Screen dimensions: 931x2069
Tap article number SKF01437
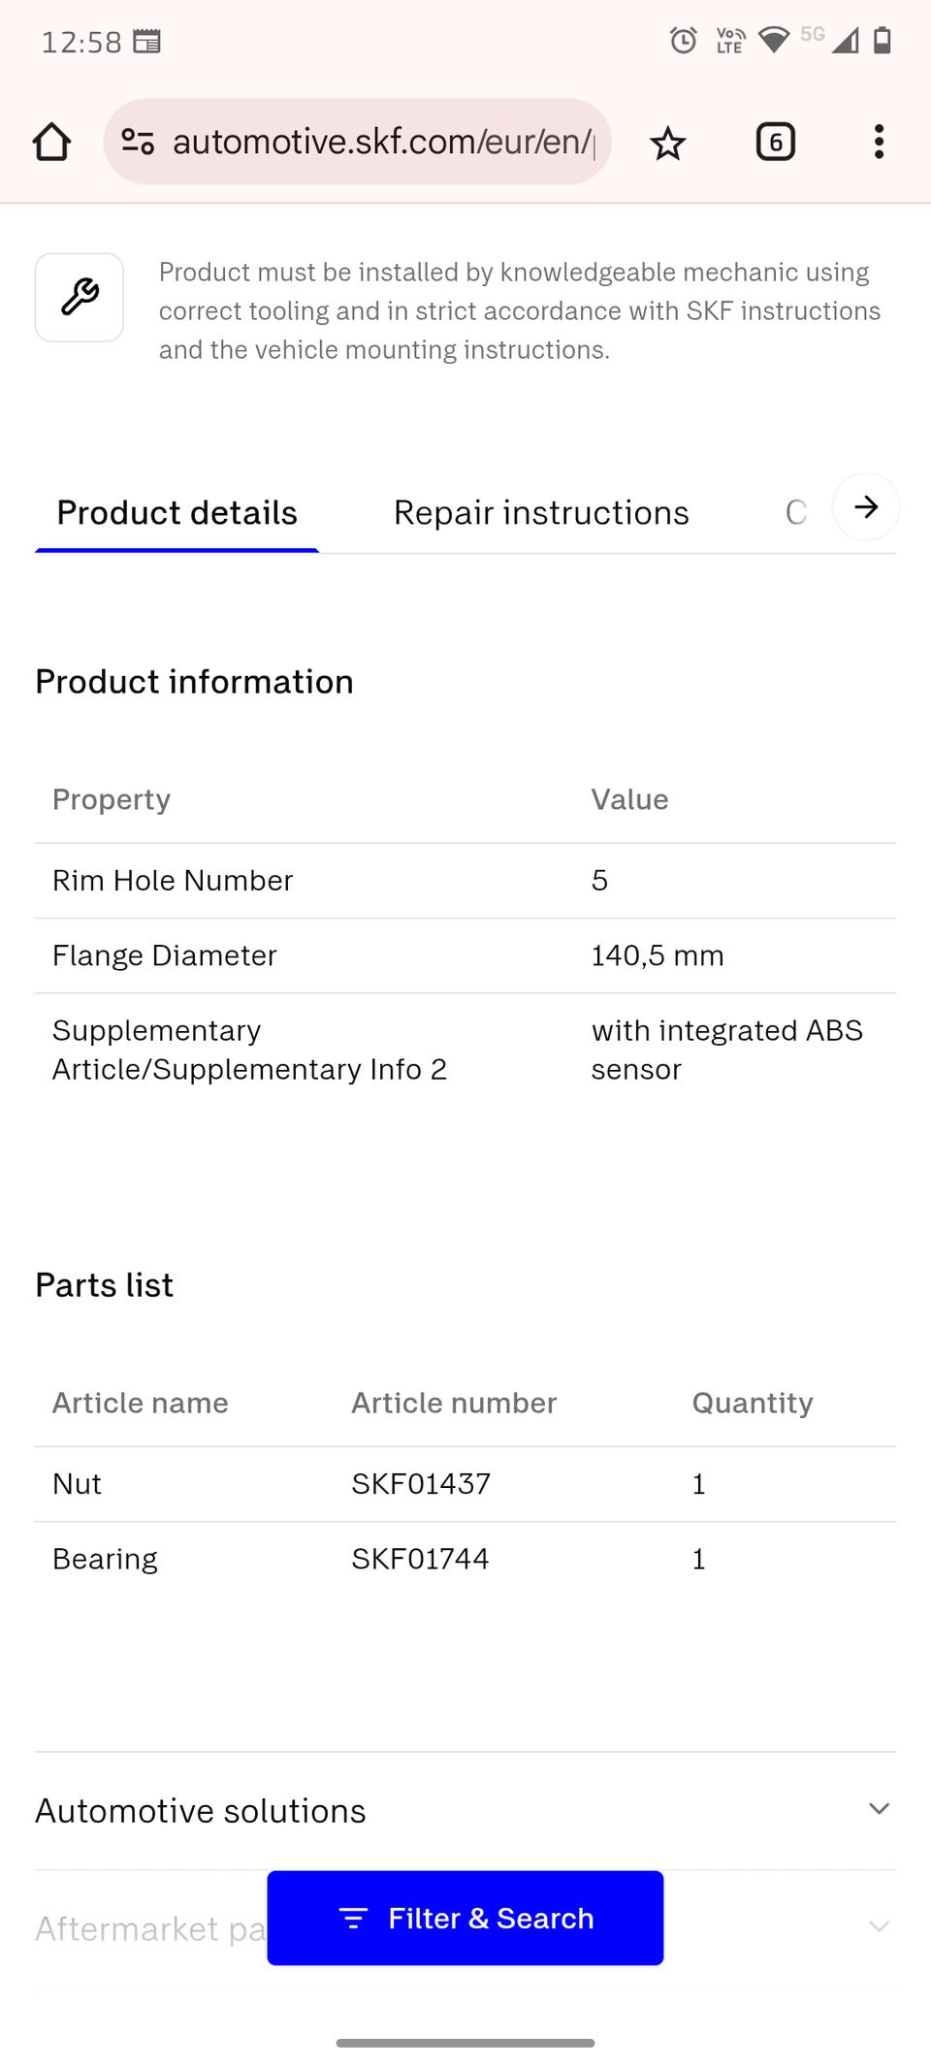[x=421, y=1483]
